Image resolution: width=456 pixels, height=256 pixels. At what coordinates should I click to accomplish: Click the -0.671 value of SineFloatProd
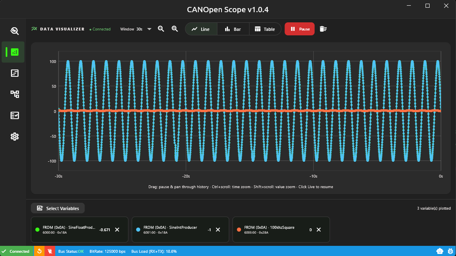(105, 230)
